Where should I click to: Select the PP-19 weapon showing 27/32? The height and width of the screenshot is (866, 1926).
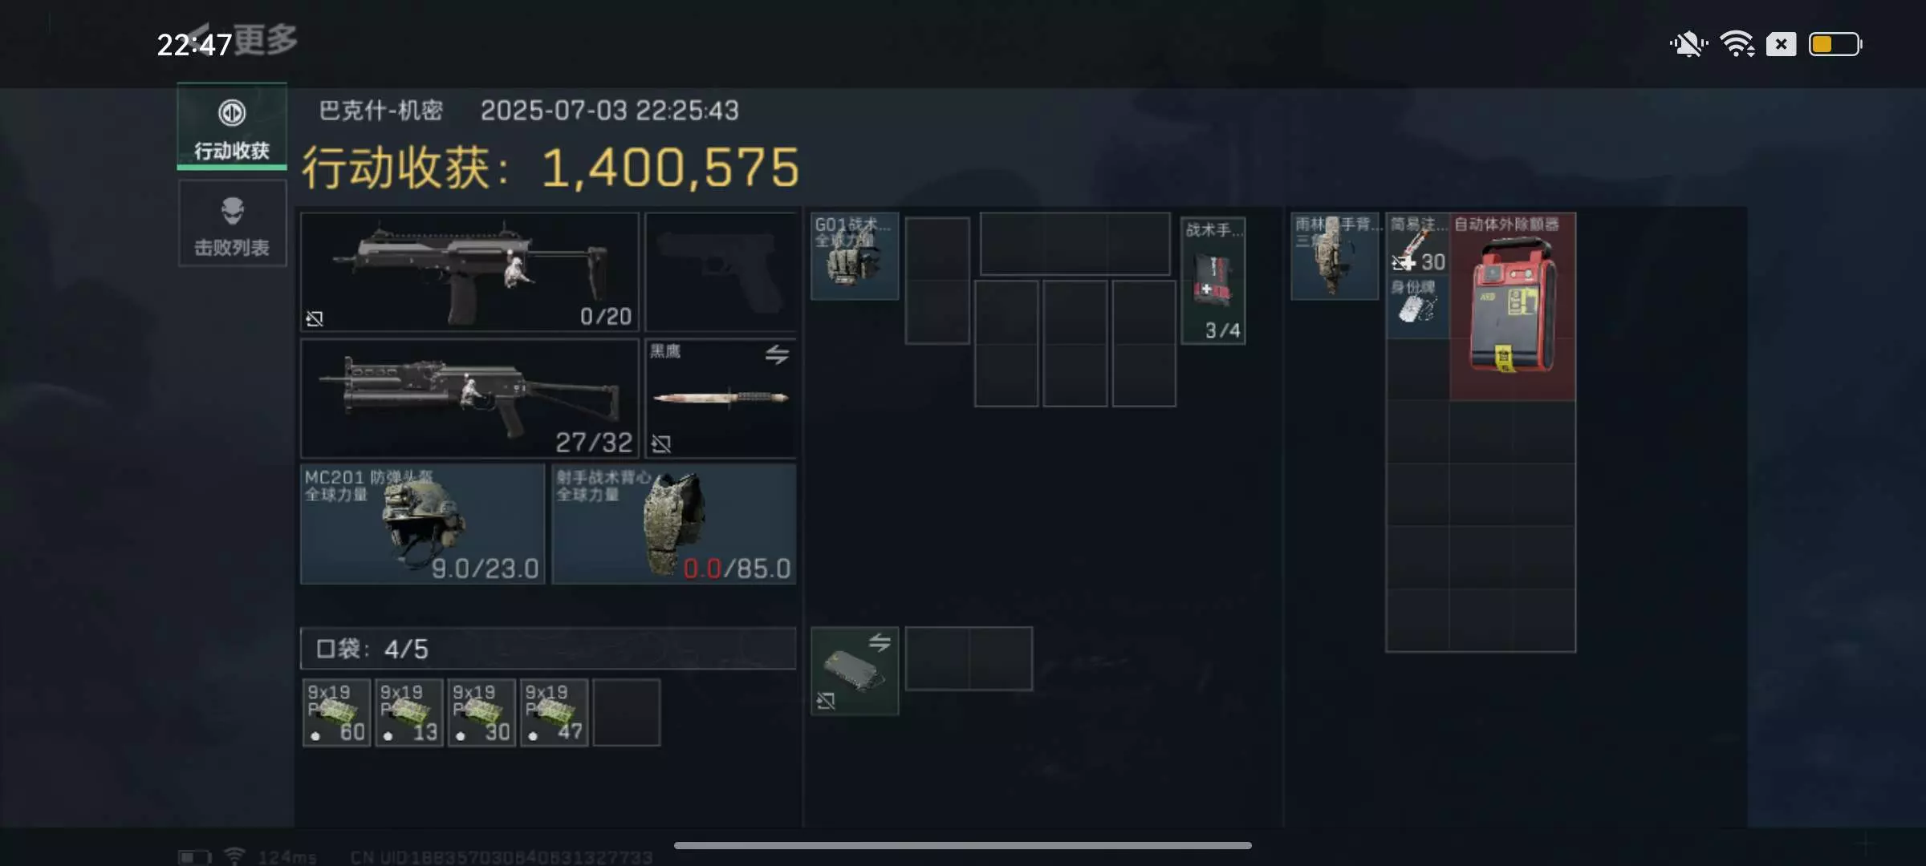click(x=469, y=399)
